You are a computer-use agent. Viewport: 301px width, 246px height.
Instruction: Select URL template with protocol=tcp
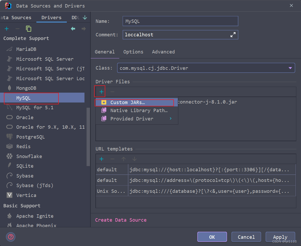click(x=196, y=180)
